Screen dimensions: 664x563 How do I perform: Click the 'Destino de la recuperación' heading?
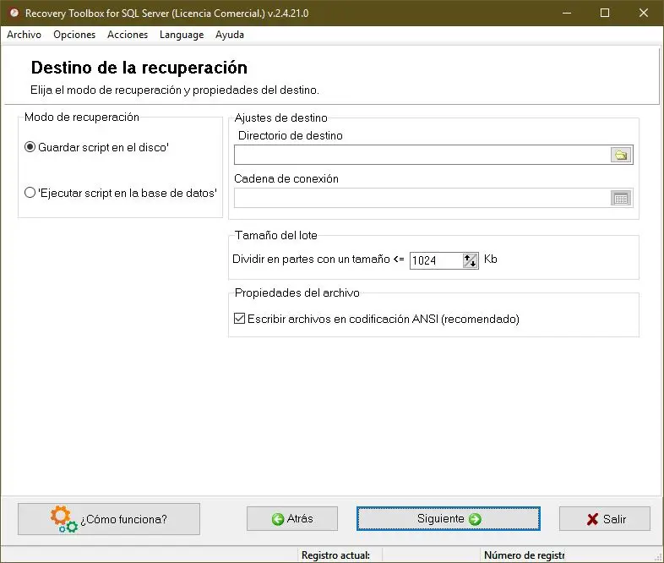point(139,68)
